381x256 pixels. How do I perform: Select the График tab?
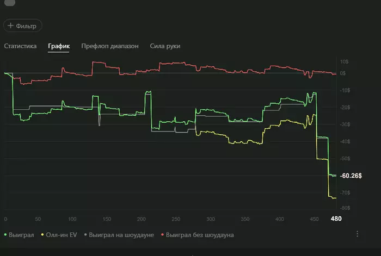[59, 46]
